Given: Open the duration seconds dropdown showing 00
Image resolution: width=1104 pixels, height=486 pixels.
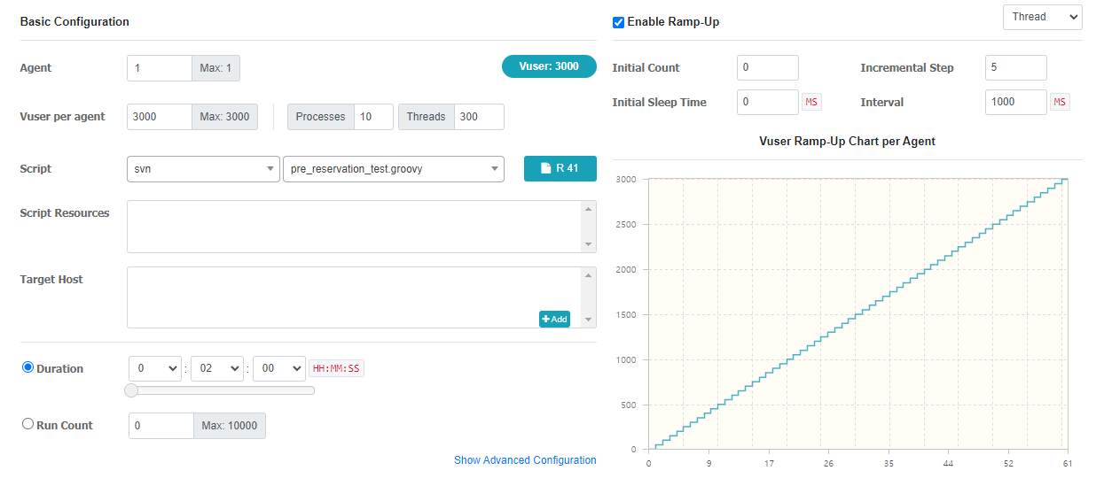Looking at the screenshot, I should click(279, 368).
